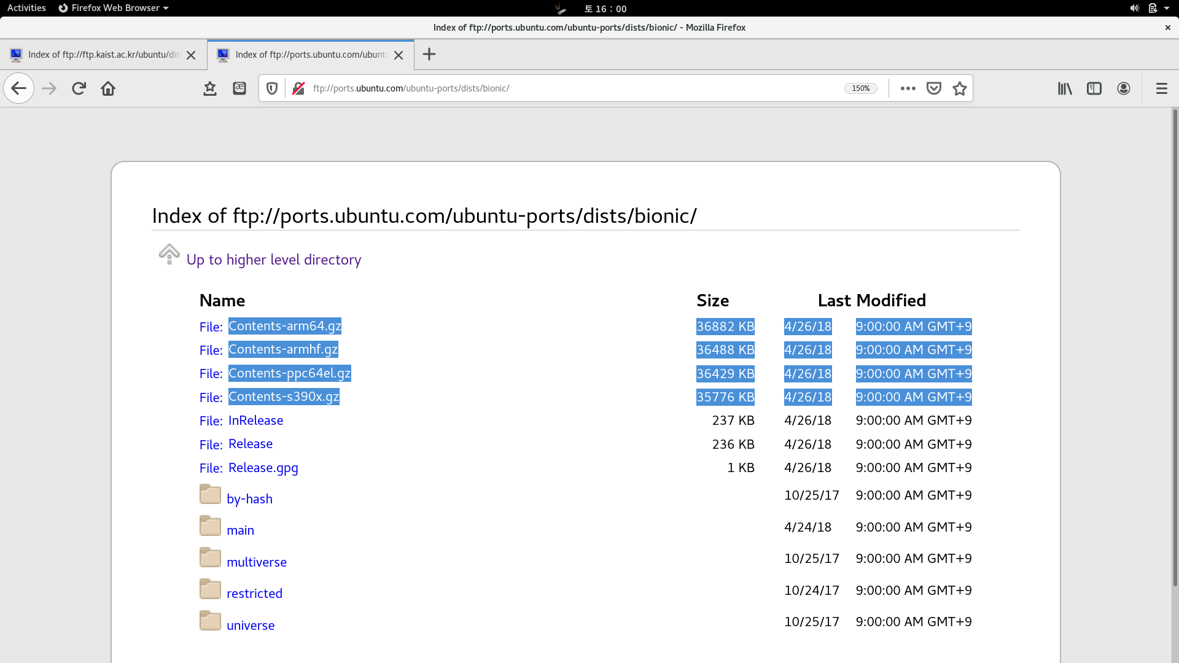This screenshot has height=663, width=1179.
Task: Sort listing by Size column header
Action: tap(713, 301)
